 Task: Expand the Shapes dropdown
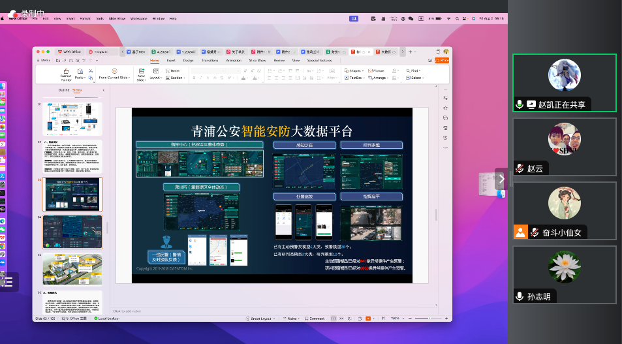pyautogui.click(x=354, y=70)
